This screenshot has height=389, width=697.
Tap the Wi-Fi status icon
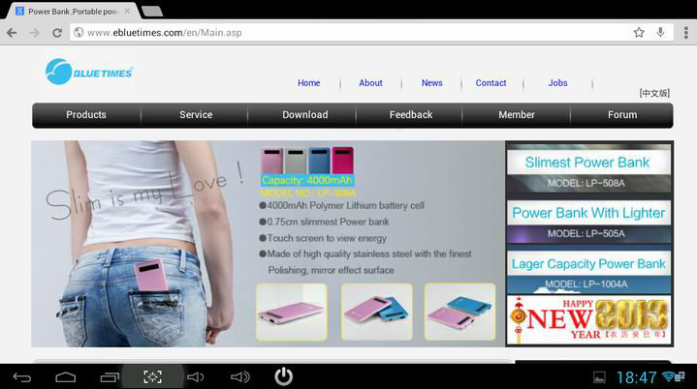tap(668, 377)
